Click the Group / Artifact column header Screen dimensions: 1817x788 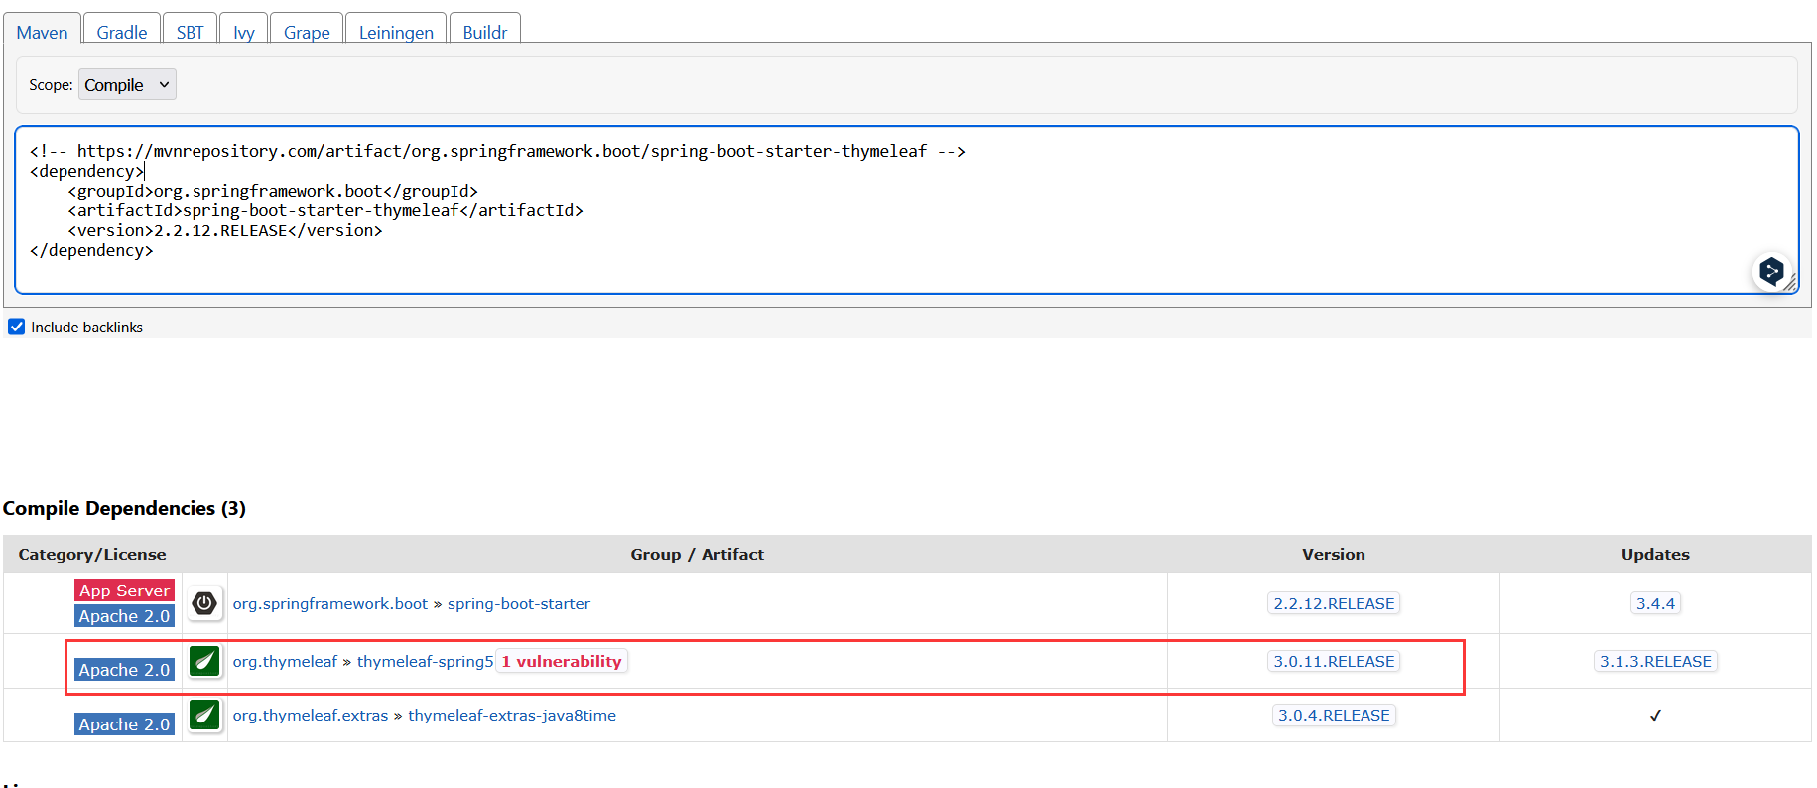(698, 554)
